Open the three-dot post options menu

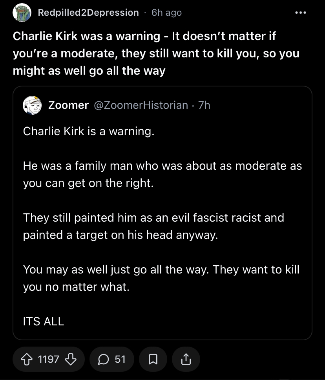coord(301,13)
